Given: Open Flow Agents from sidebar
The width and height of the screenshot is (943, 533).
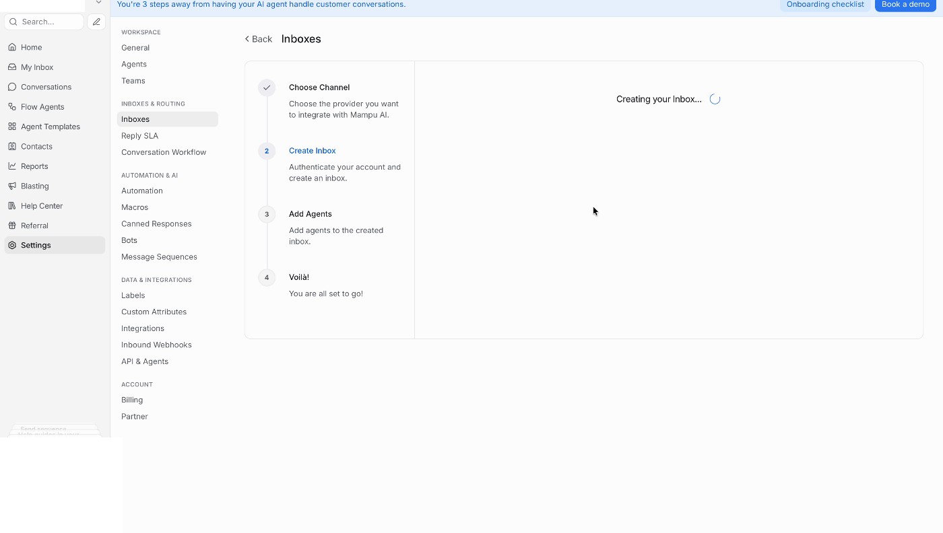Looking at the screenshot, I should point(42,106).
